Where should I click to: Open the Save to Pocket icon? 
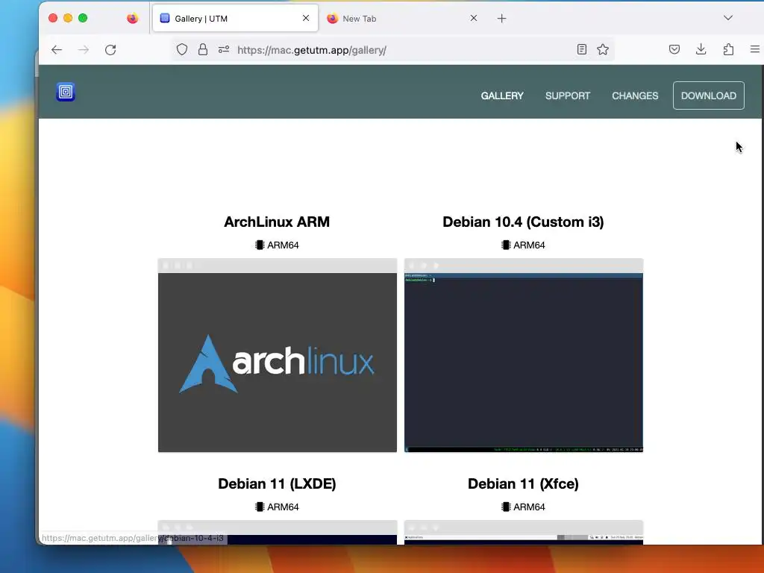tap(674, 49)
